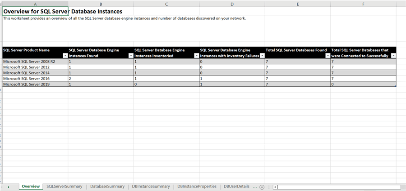The image size is (406, 191).
Task: Select column B header
Action: coord(101,4)
